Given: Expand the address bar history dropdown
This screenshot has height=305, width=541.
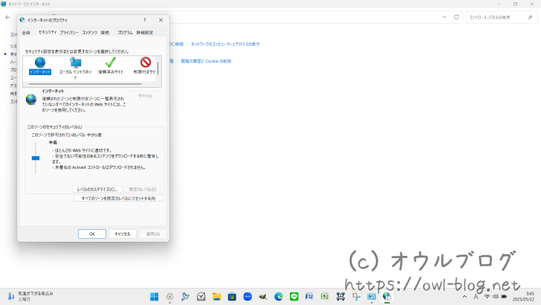Looking at the screenshot, I should click(444, 16).
